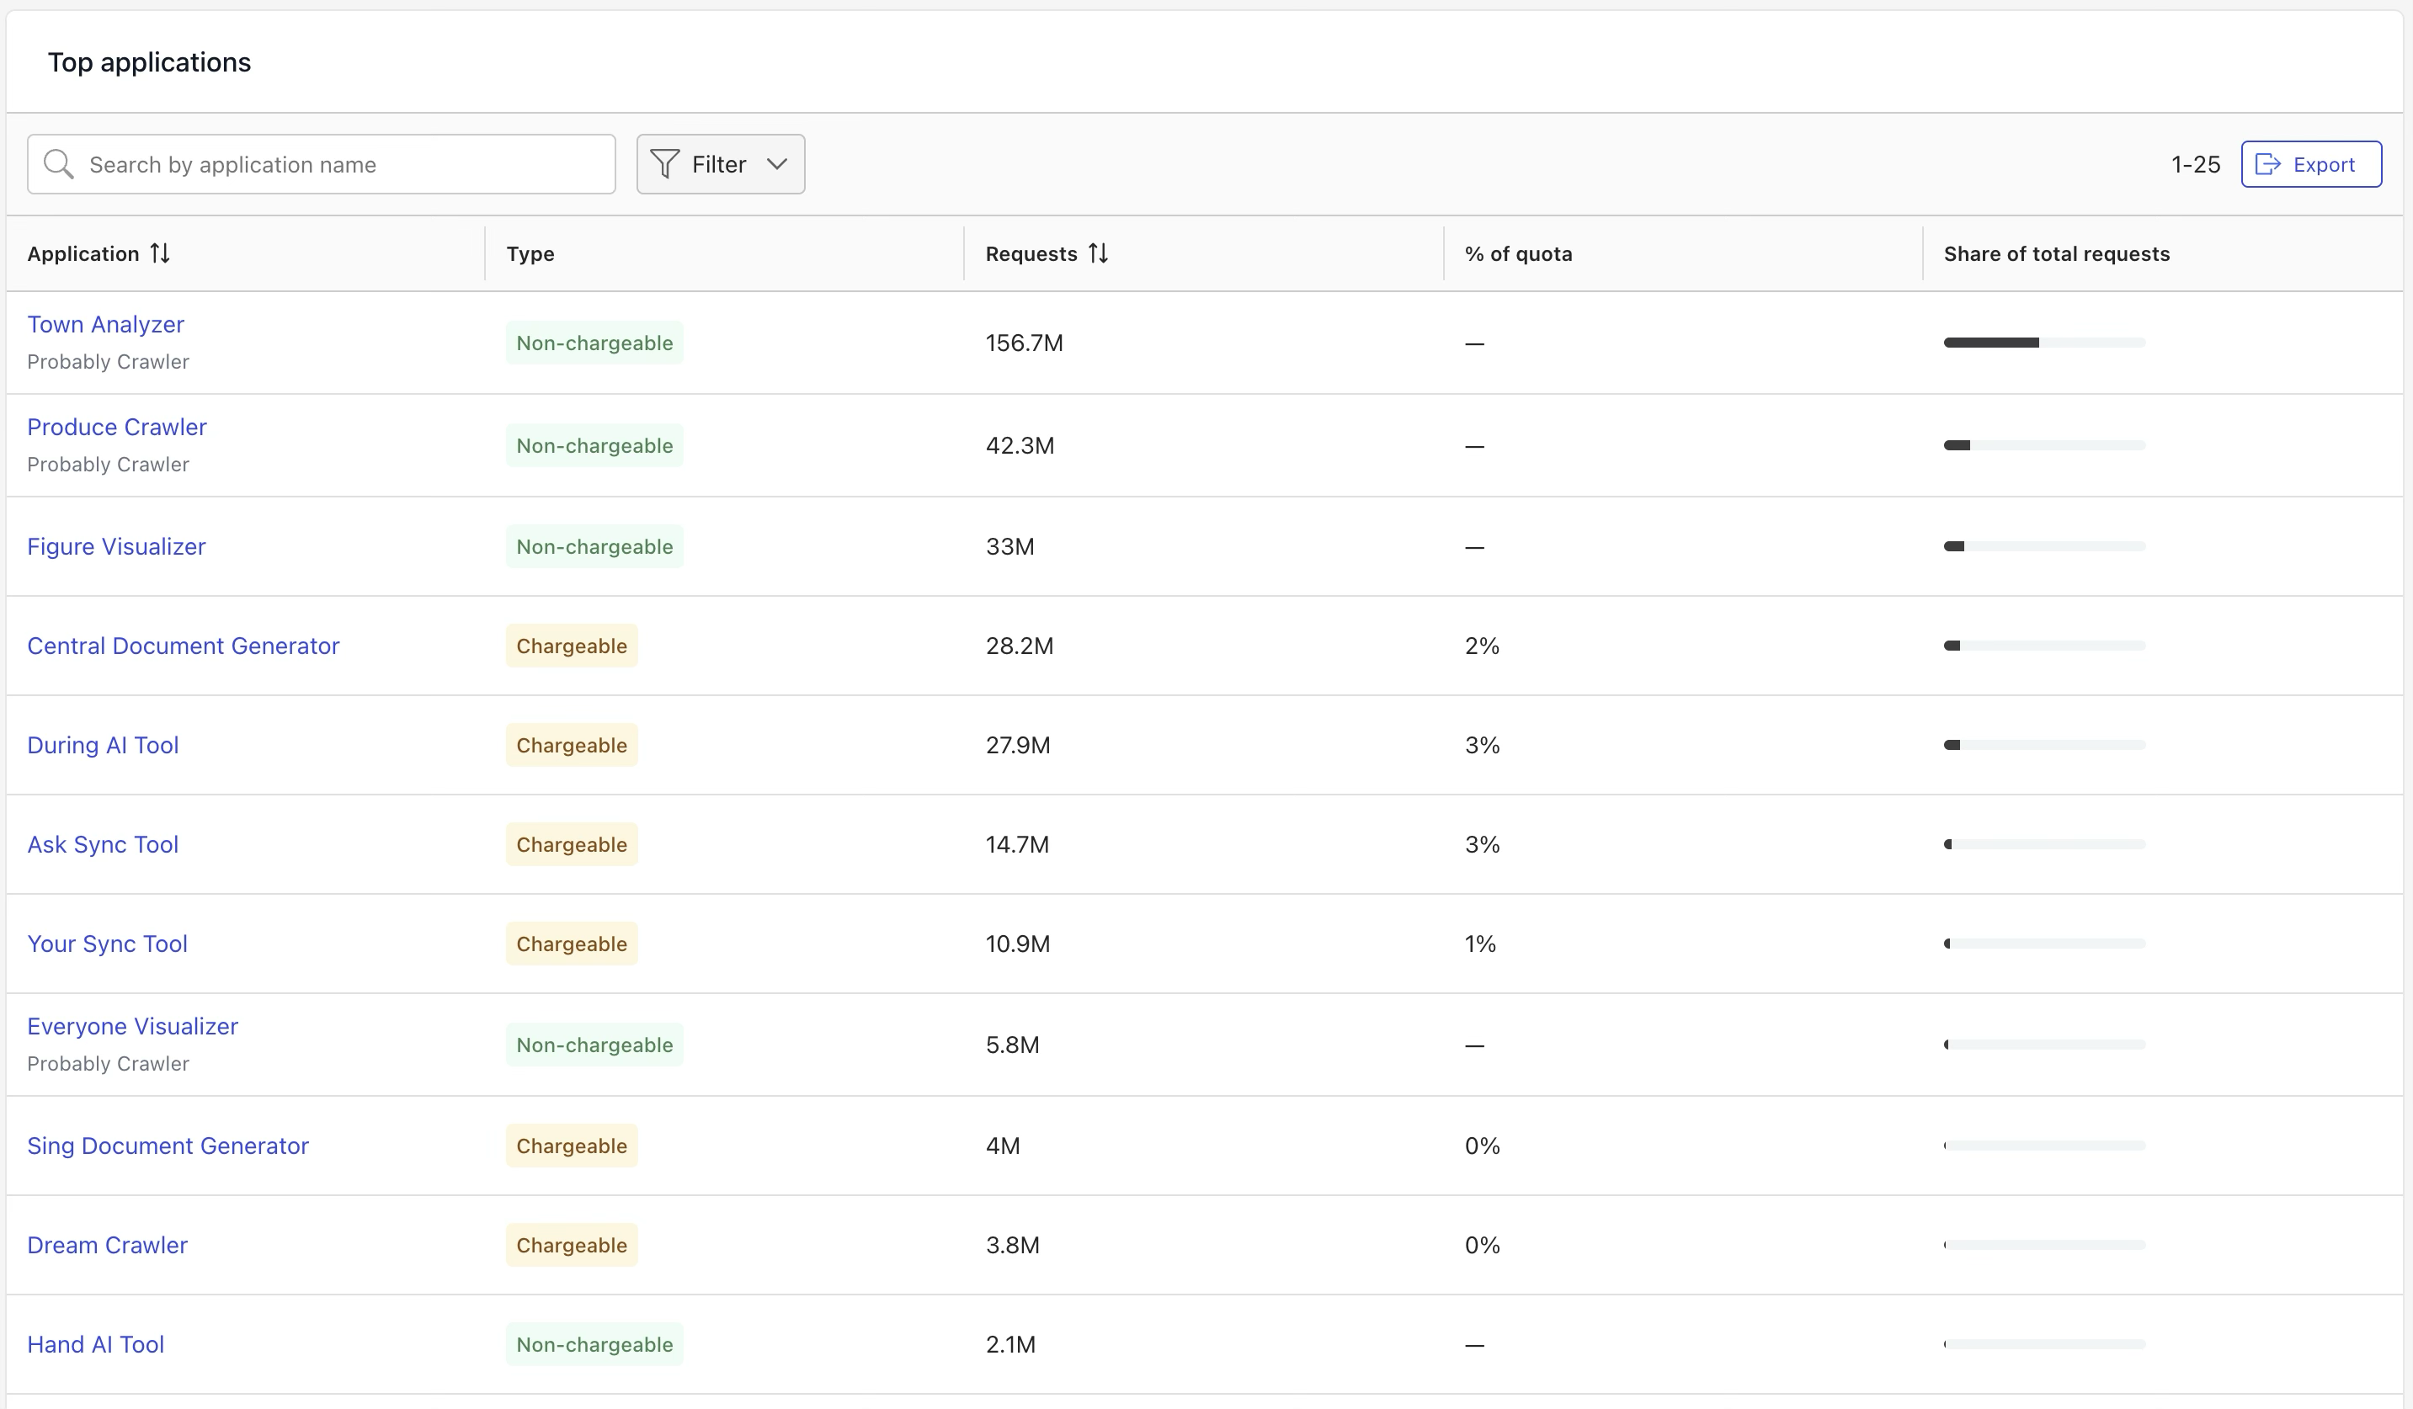This screenshot has height=1409, width=2413.
Task: Click the Export button
Action: tap(2310, 163)
